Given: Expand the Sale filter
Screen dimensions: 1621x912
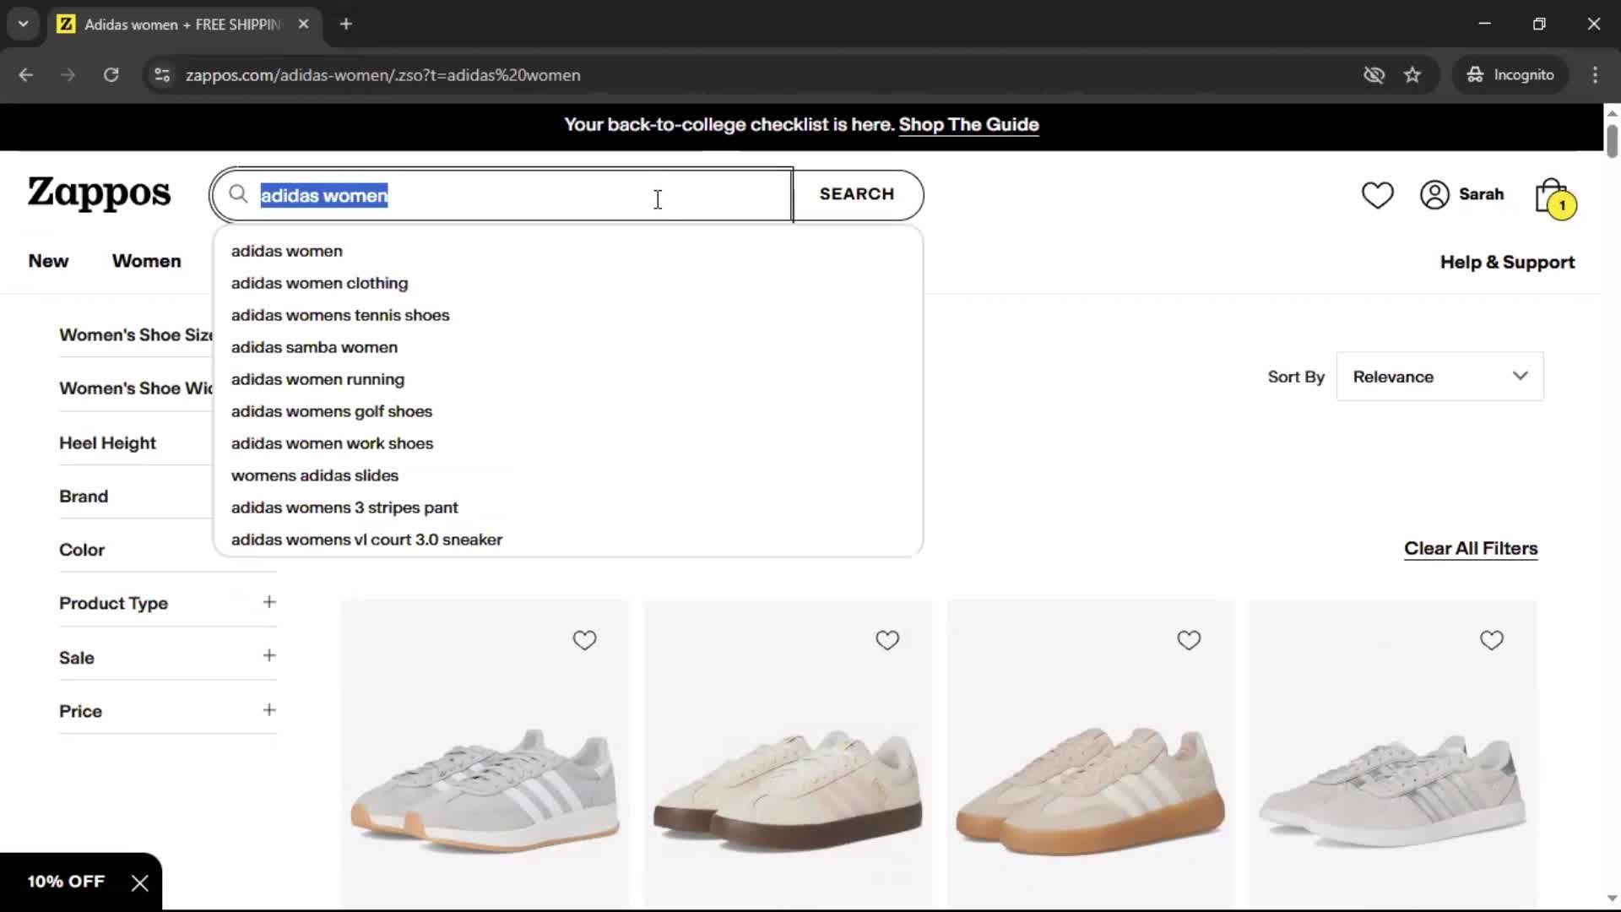Looking at the screenshot, I should tap(168, 657).
